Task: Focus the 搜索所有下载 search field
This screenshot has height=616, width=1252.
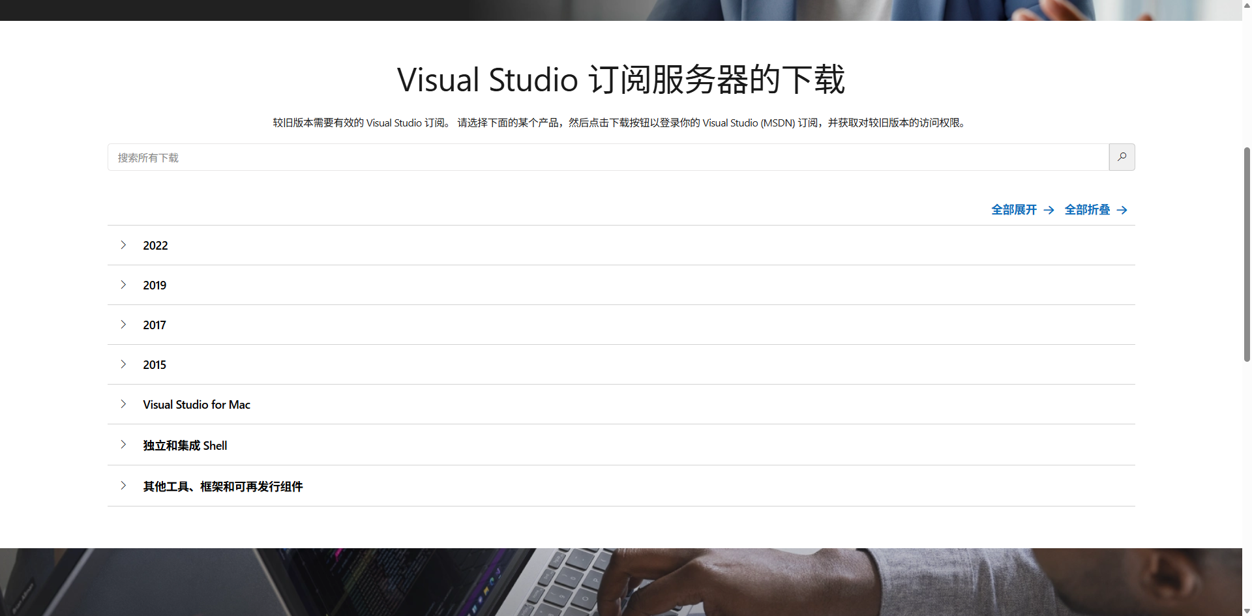Action: (x=608, y=157)
